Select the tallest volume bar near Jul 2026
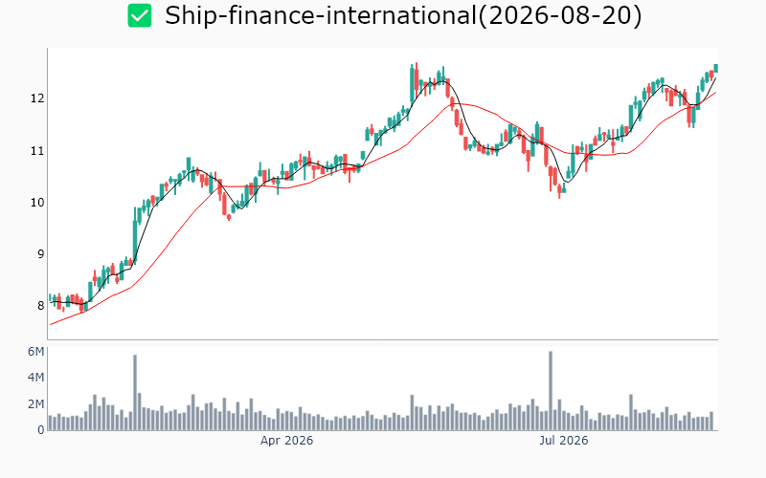The image size is (766, 478). 551,391
